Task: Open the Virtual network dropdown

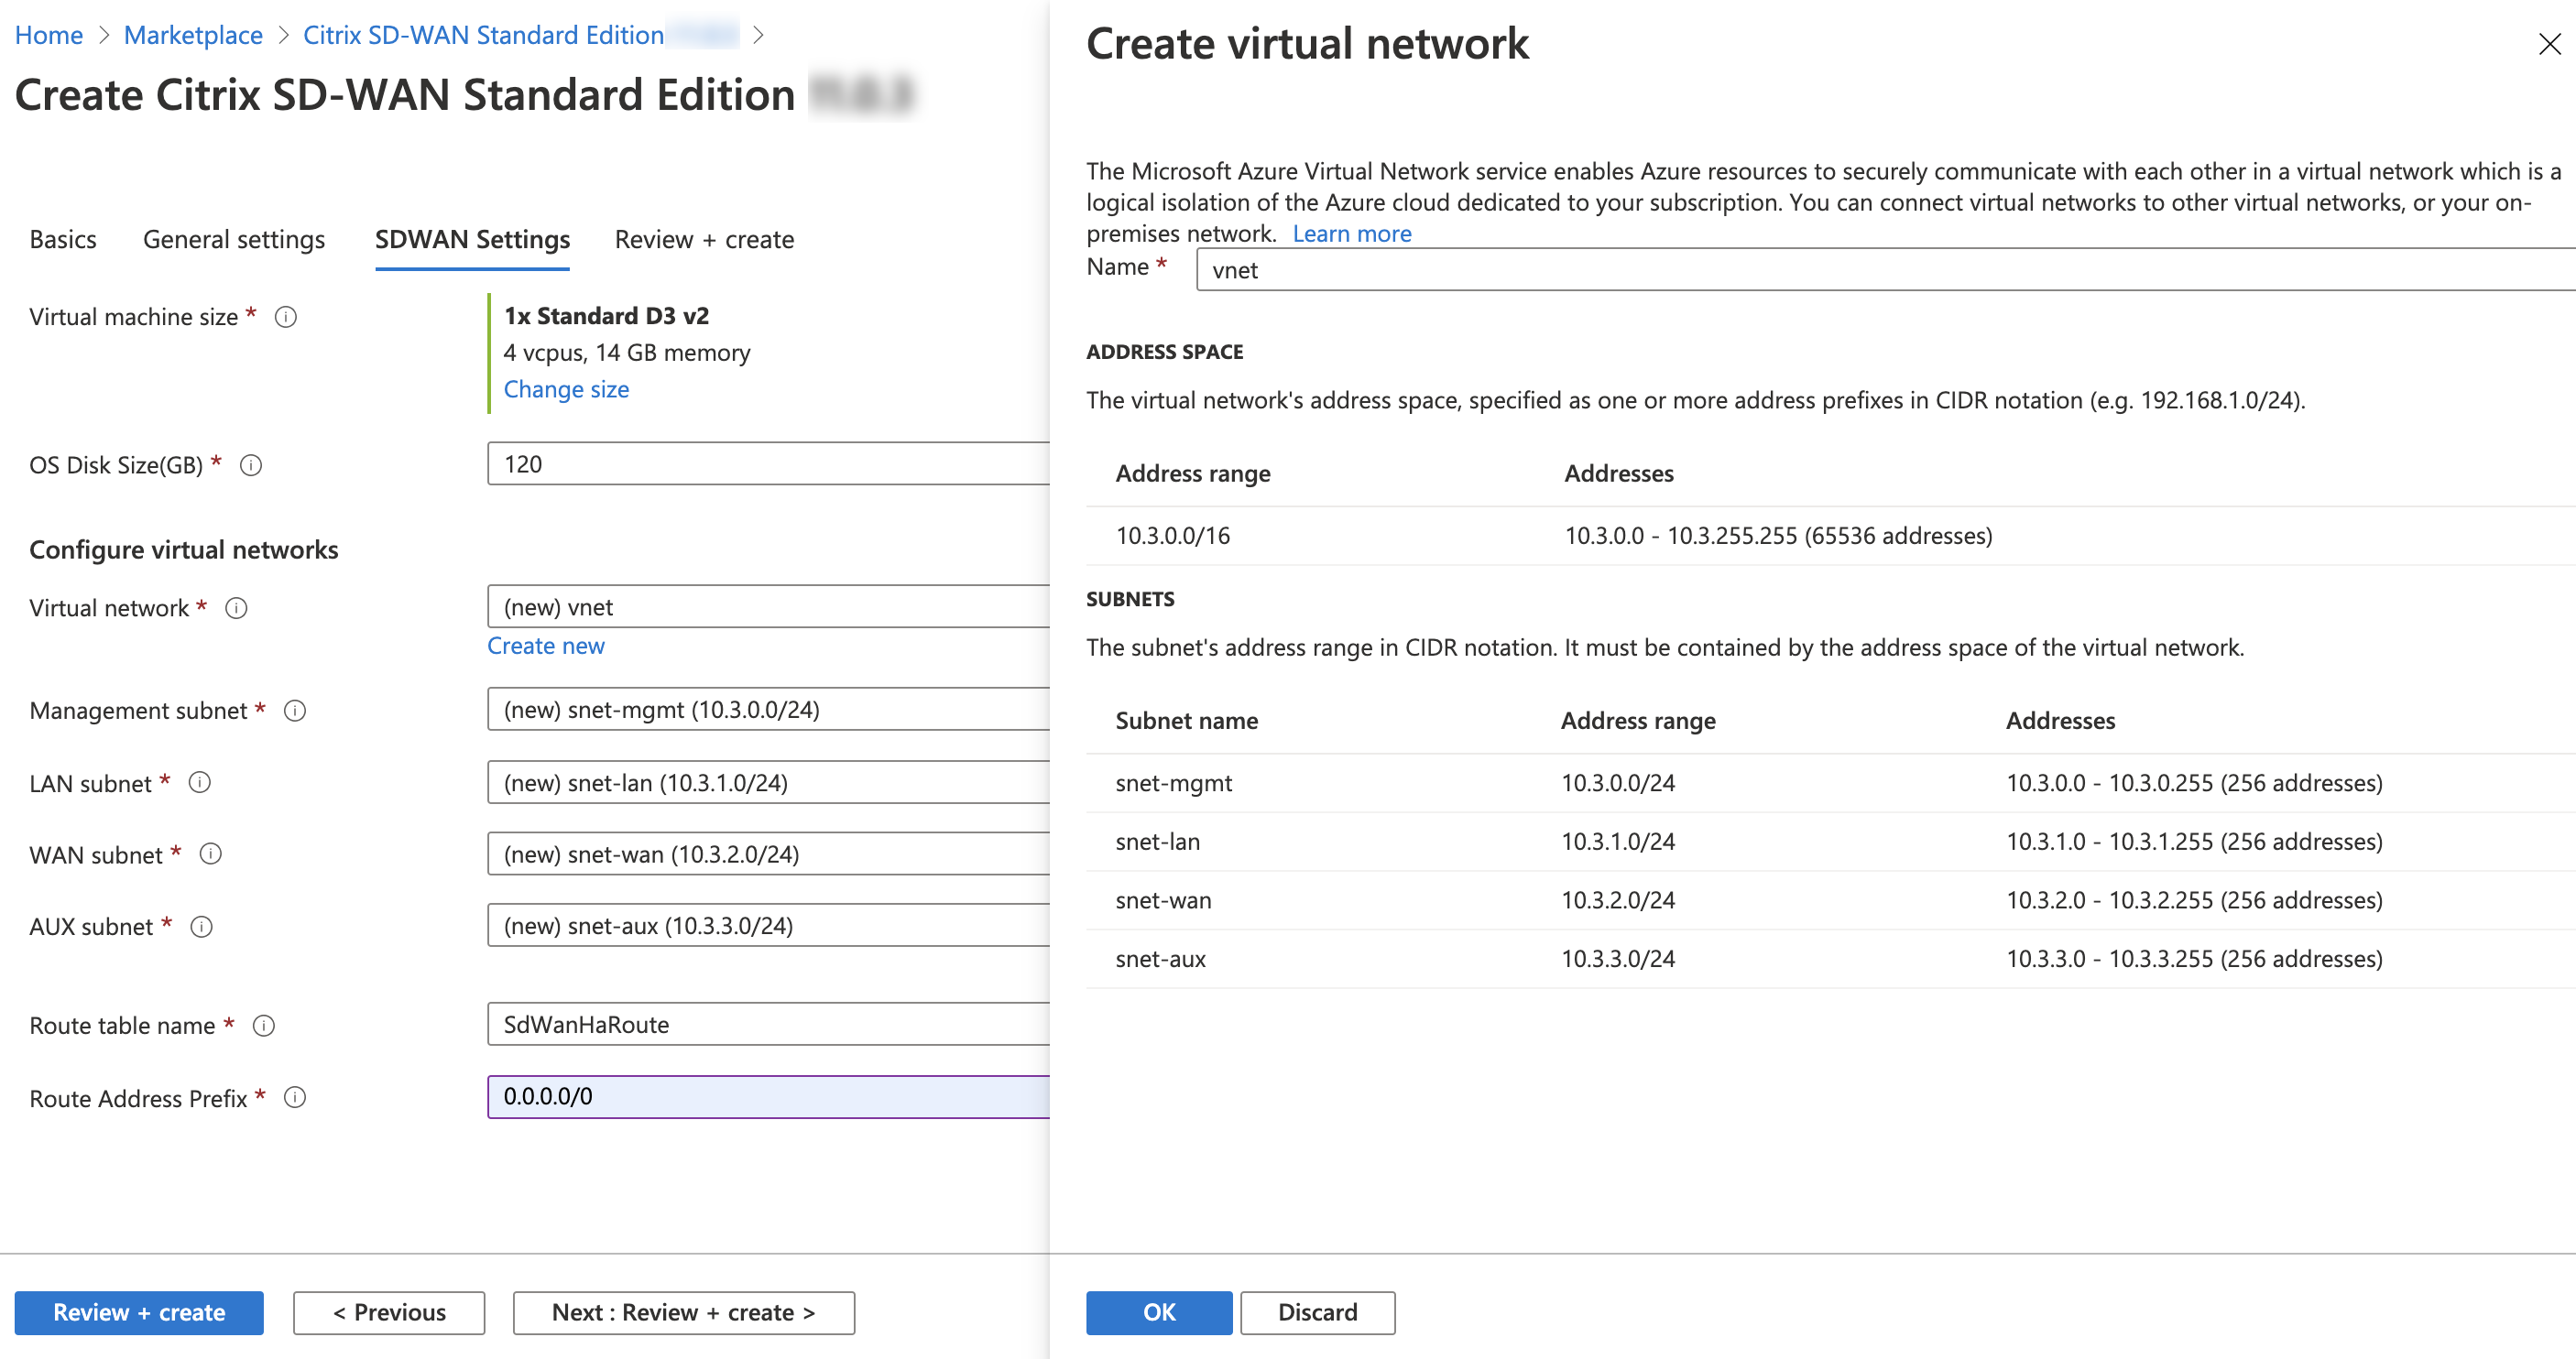Action: 768,607
